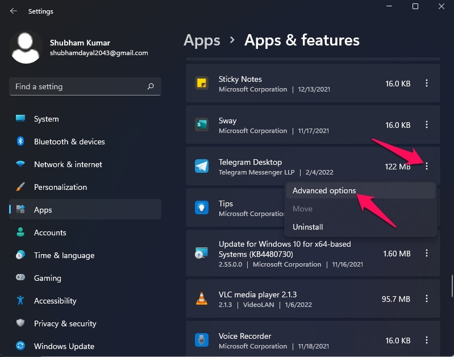The image size is (454, 357).
Task: Open the System settings category
Action: click(85, 119)
